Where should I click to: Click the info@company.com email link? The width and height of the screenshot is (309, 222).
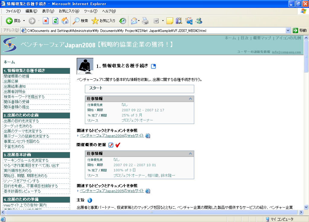coord(286,52)
